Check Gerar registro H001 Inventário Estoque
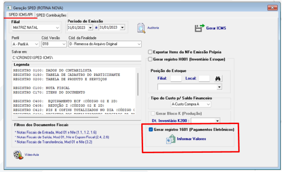Screen dimensions: 287x172 (x=150, y=59)
